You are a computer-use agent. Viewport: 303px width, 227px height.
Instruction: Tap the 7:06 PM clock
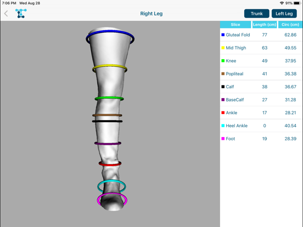point(9,3)
